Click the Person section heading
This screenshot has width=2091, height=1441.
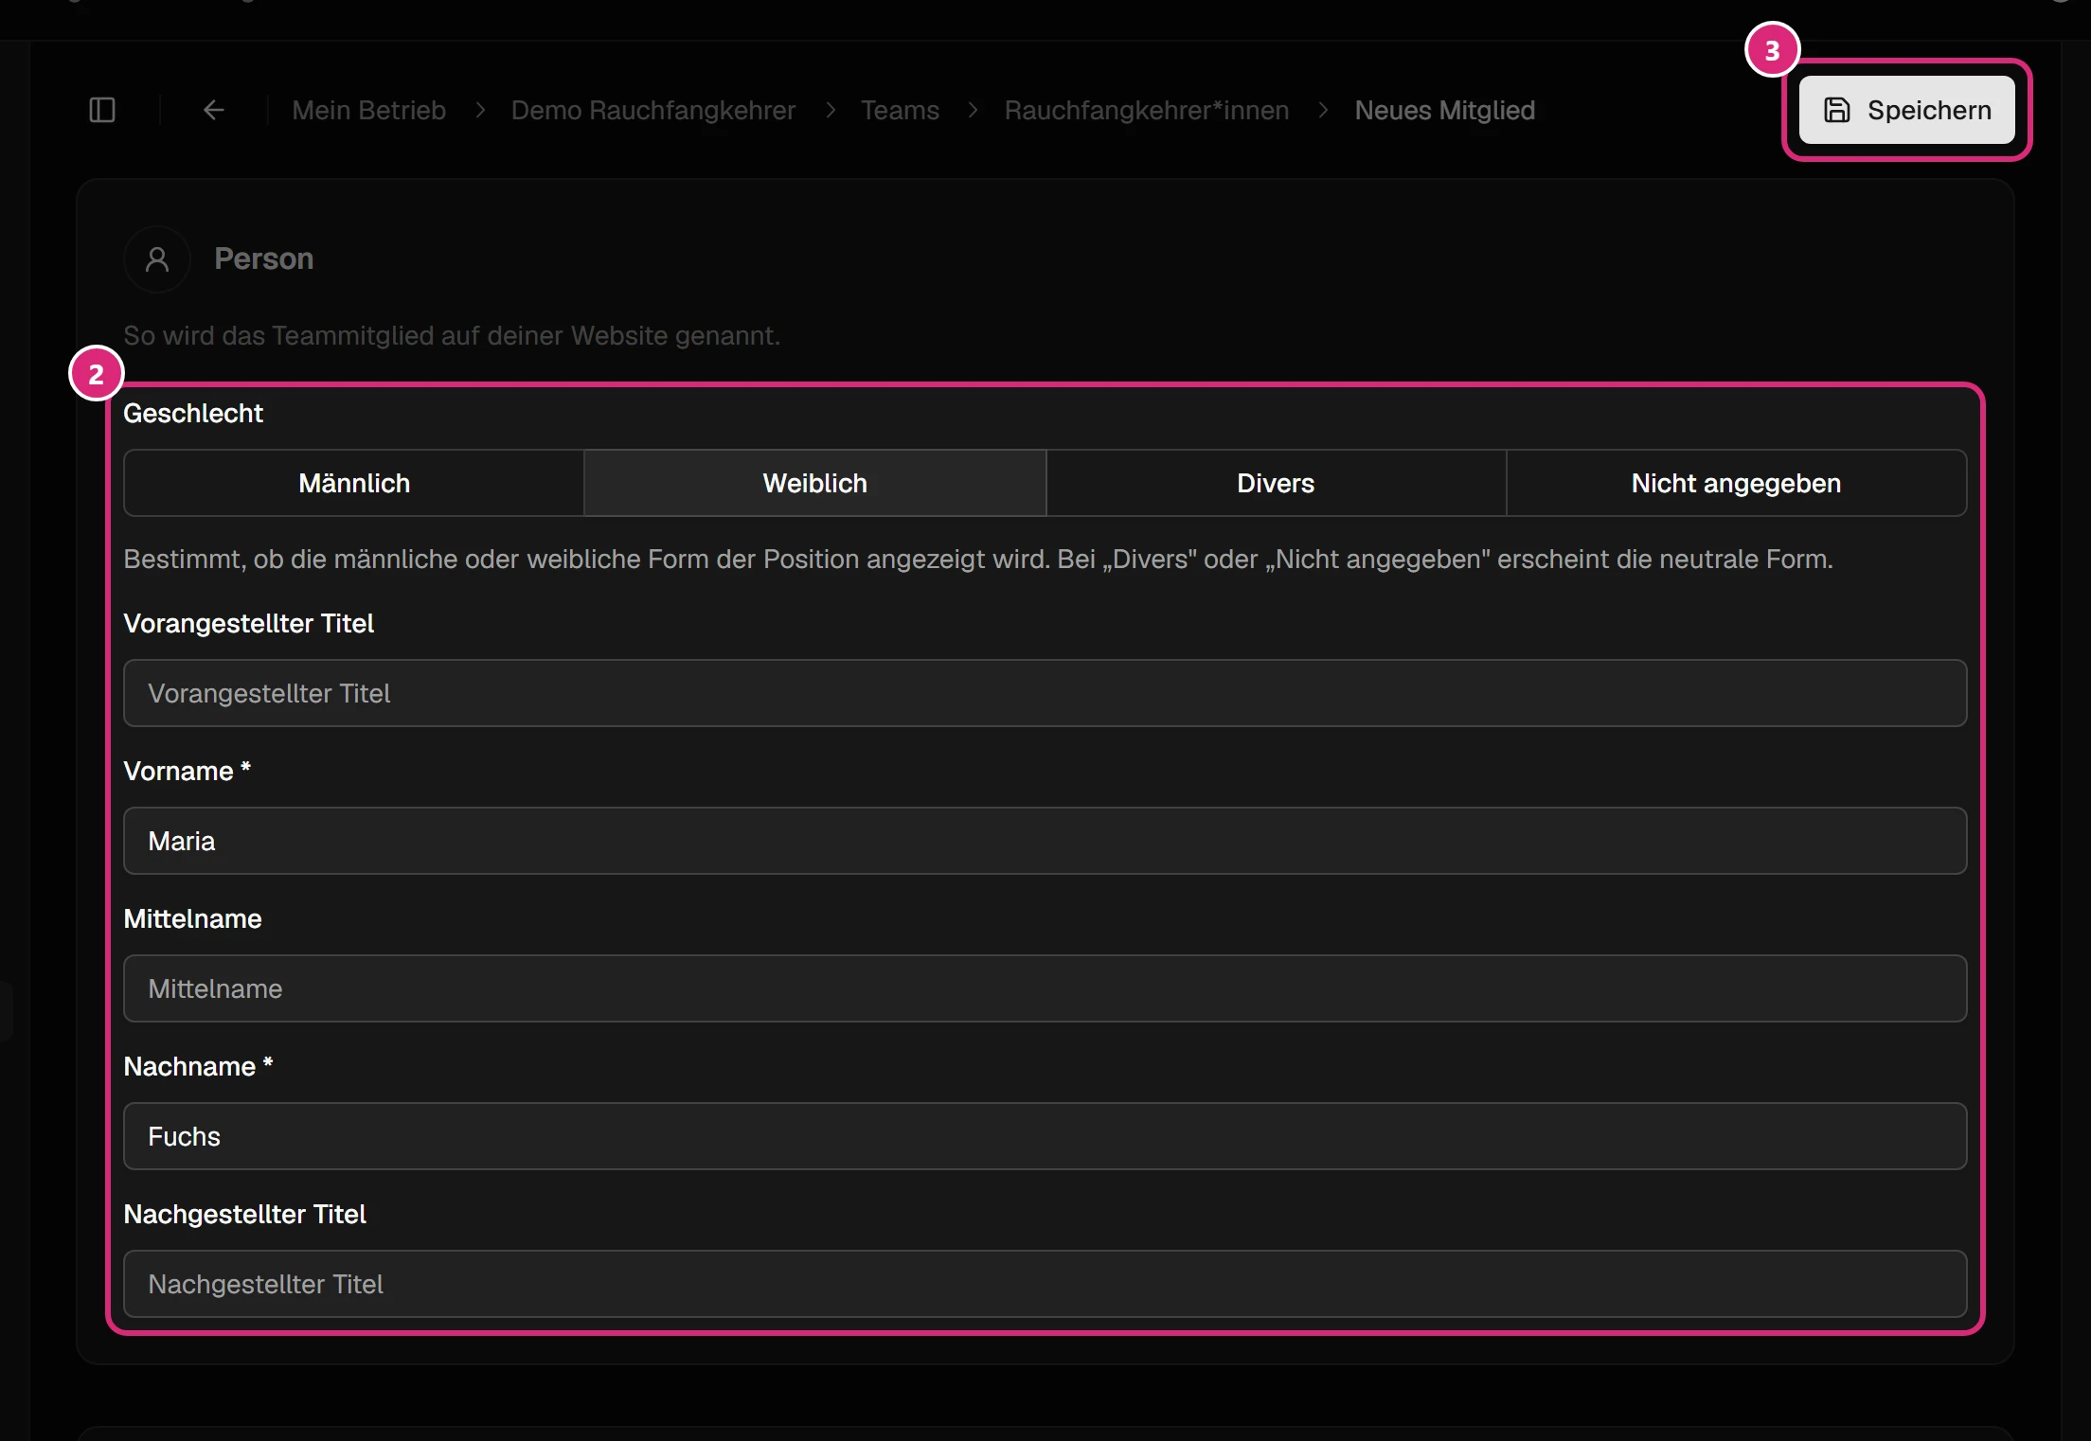point(263,258)
